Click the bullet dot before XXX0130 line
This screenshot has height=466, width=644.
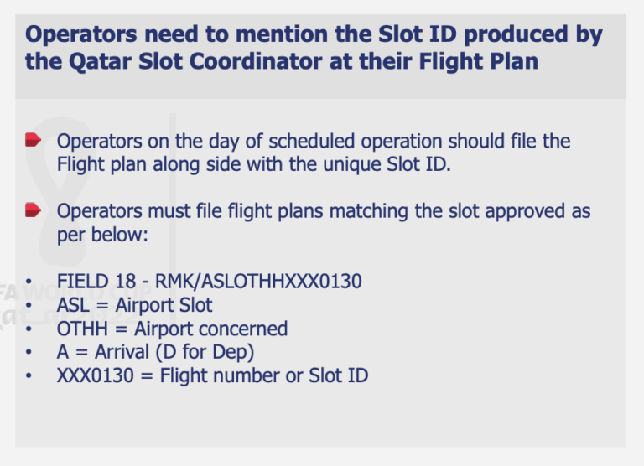tap(29, 375)
